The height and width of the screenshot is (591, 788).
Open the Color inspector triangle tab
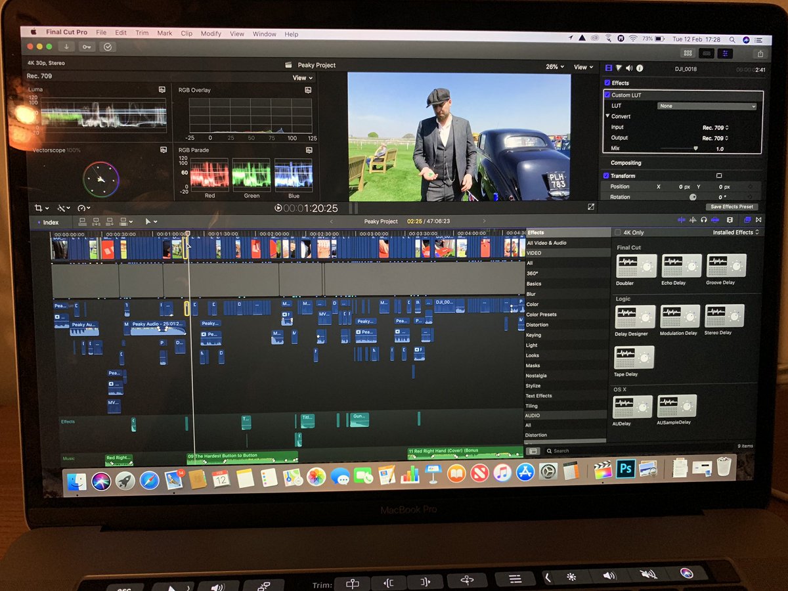619,68
